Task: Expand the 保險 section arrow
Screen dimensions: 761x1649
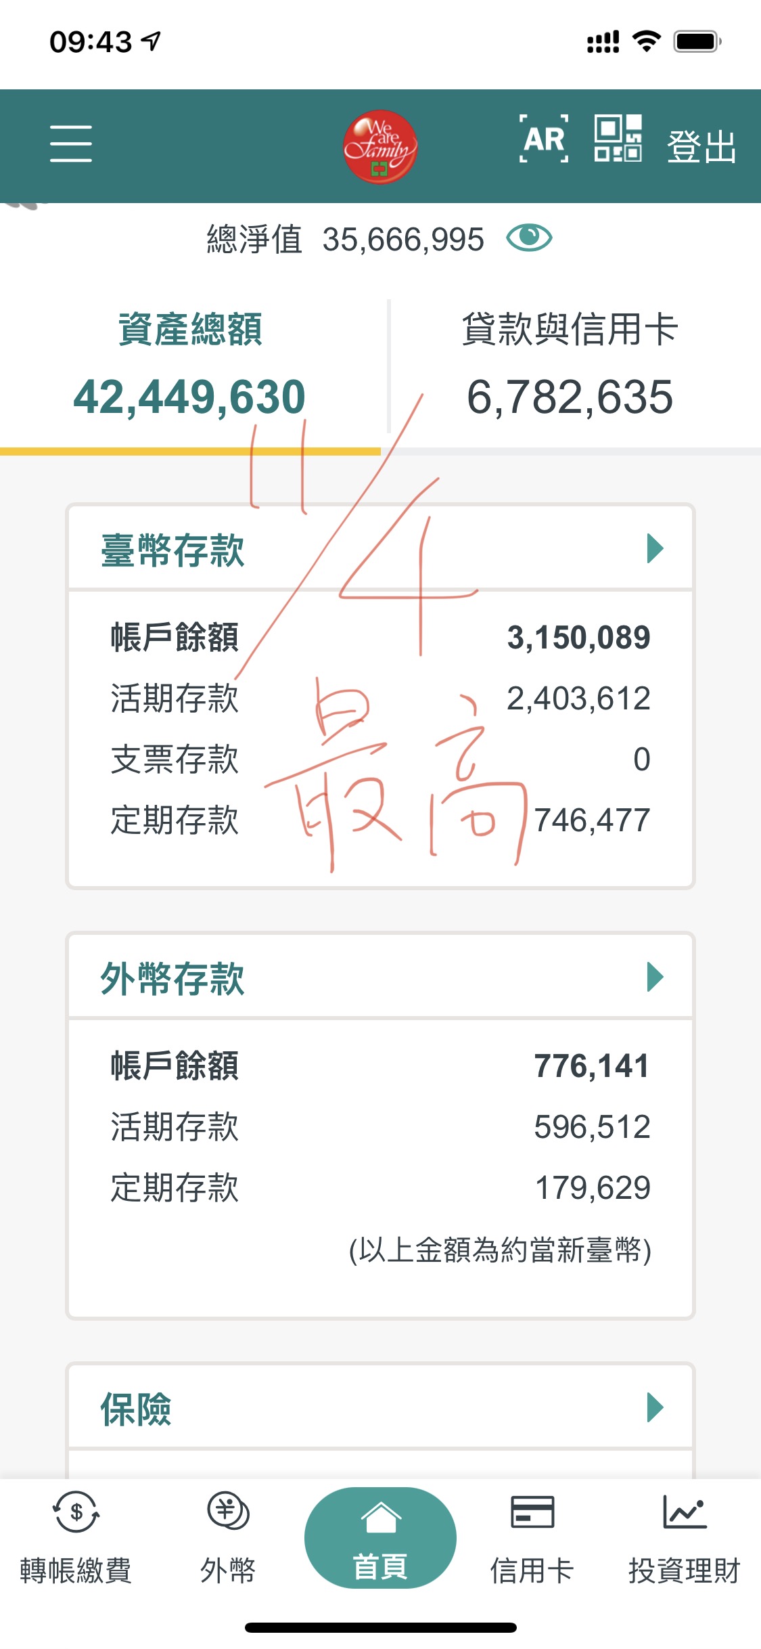Action: [655, 1407]
